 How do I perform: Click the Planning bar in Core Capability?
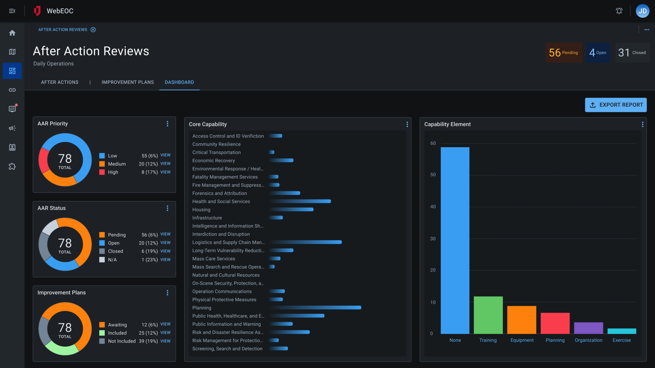tap(315, 308)
